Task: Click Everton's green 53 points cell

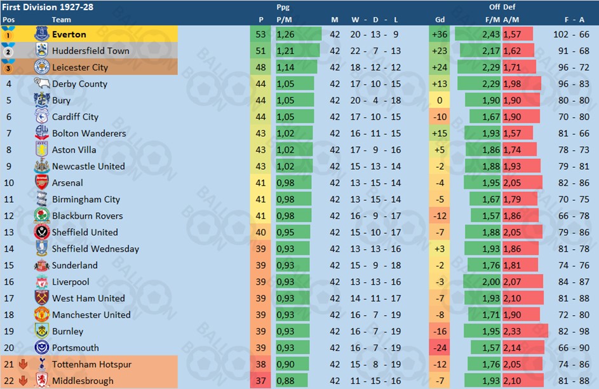Action: click(x=260, y=34)
